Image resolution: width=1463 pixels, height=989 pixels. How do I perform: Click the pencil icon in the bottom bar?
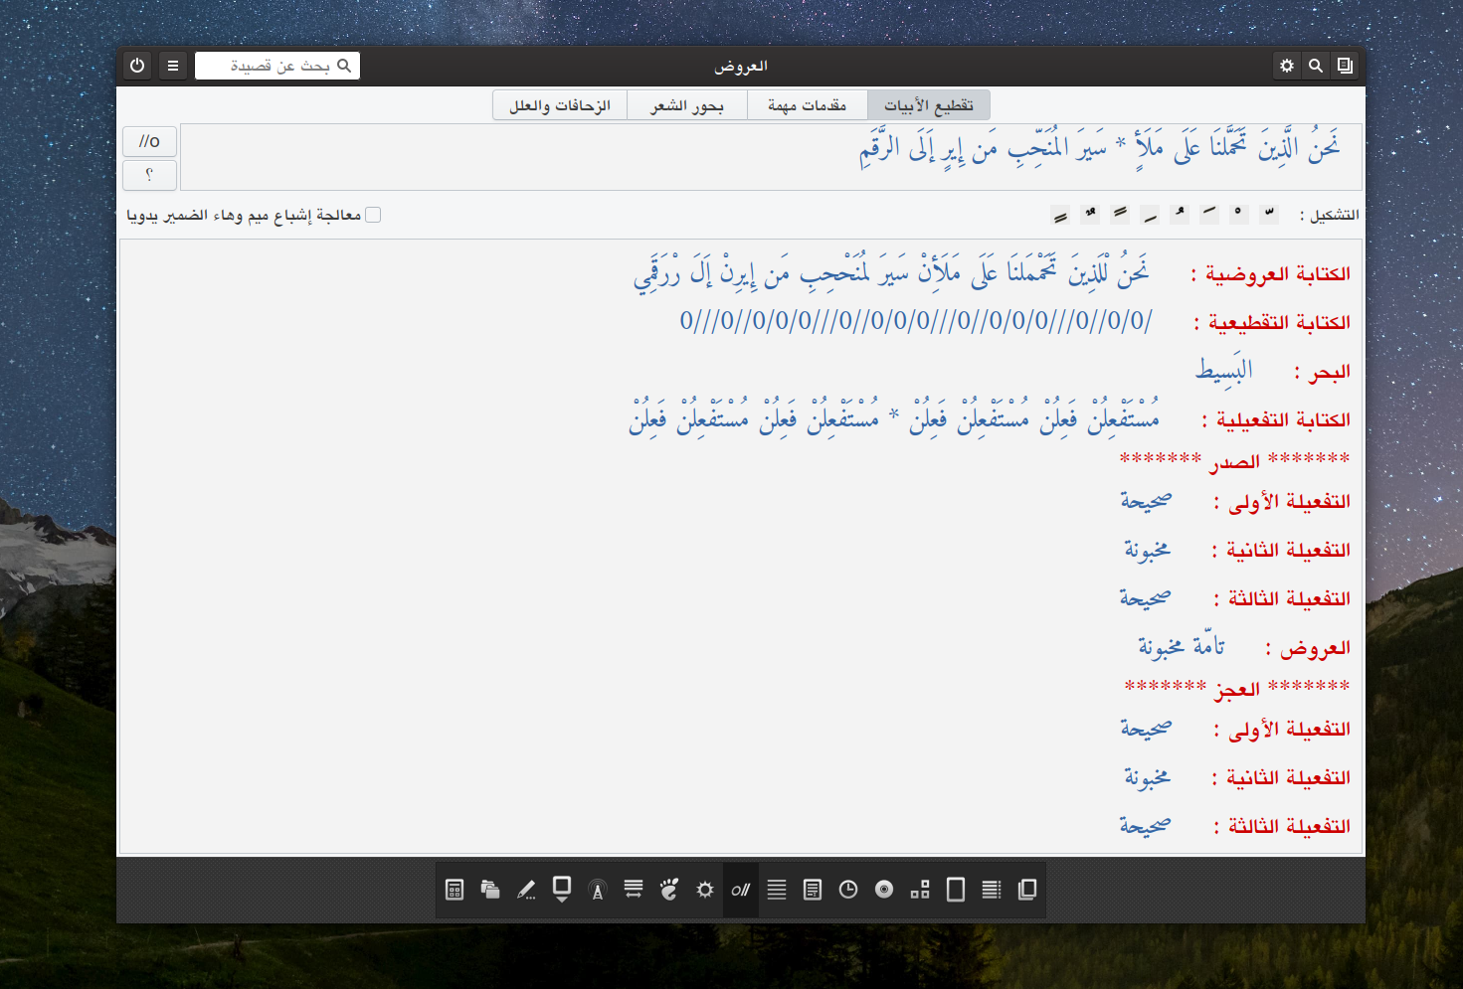526,890
